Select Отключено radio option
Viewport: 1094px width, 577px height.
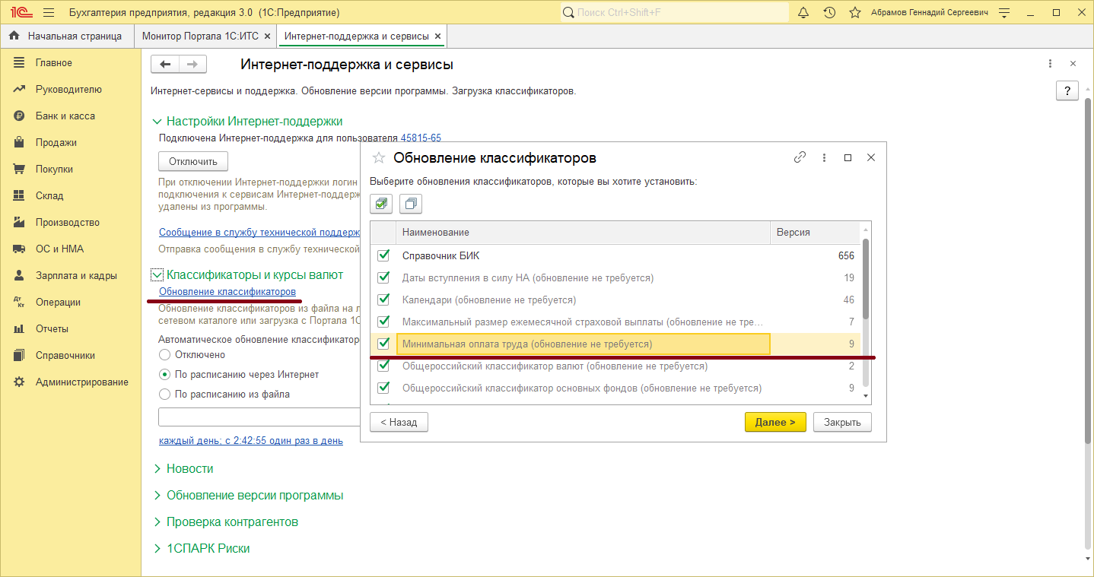(x=164, y=355)
